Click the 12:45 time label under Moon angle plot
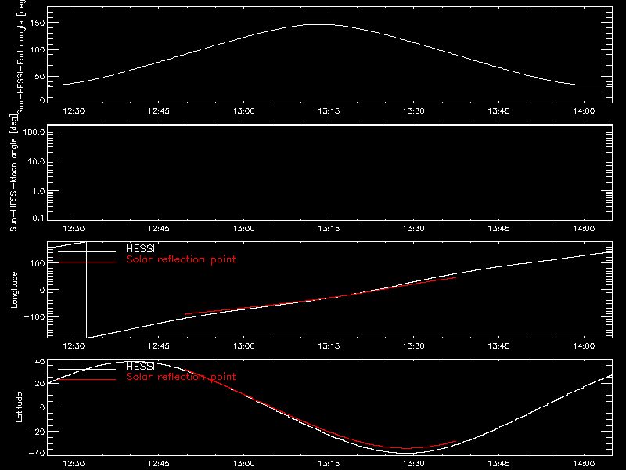 [x=159, y=229]
